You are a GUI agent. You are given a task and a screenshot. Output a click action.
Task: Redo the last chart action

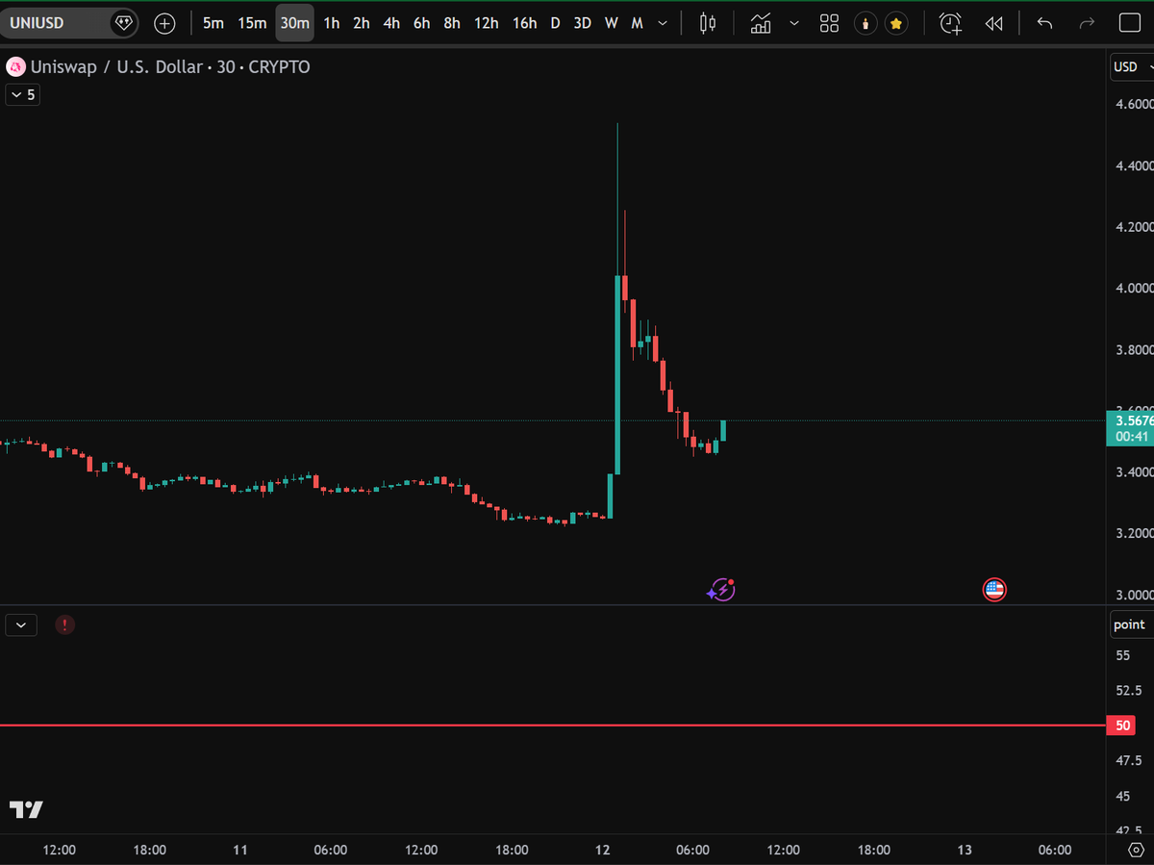click(1088, 23)
